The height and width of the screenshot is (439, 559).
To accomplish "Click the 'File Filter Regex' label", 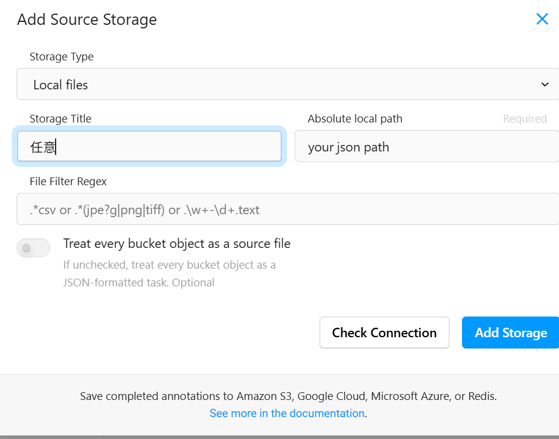I will click(x=68, y=181).
